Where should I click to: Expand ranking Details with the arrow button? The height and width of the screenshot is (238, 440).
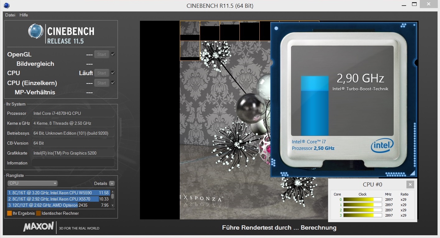tap(112, 183)
